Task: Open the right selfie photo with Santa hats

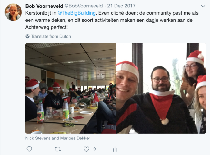Action: coord(161,88)
